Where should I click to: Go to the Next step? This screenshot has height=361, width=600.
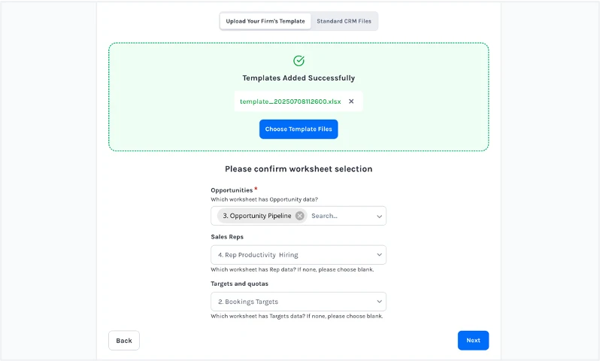(473, 341)
